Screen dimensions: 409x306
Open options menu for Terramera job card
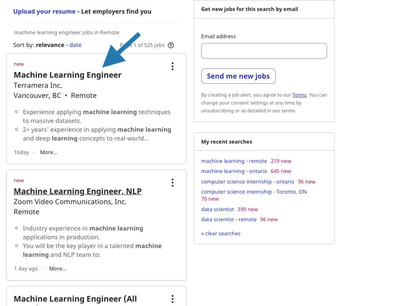pyautogui.click(x=173, y=66)
